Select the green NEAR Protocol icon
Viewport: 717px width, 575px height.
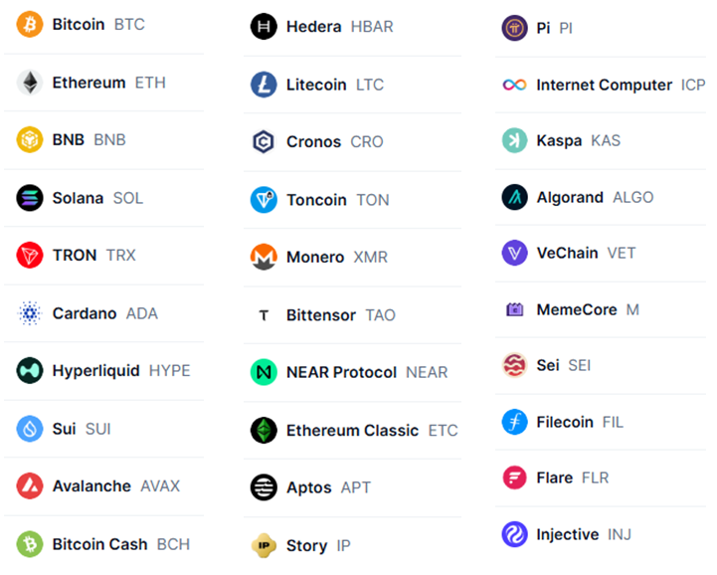tap(264, 372)
